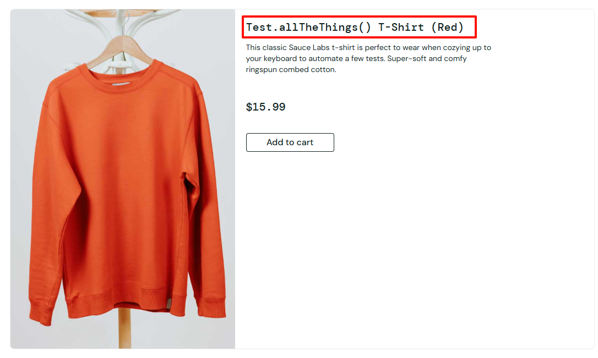Click the sweatshirt's right sleeve cuff

212,308
